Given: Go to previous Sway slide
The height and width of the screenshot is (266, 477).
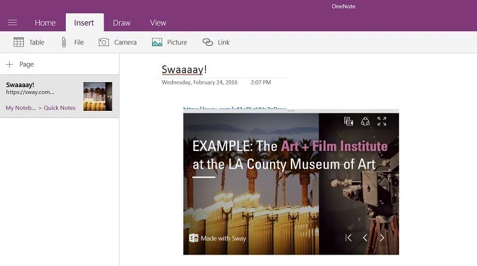Looking at the screenshot, I should click(365, 238).
